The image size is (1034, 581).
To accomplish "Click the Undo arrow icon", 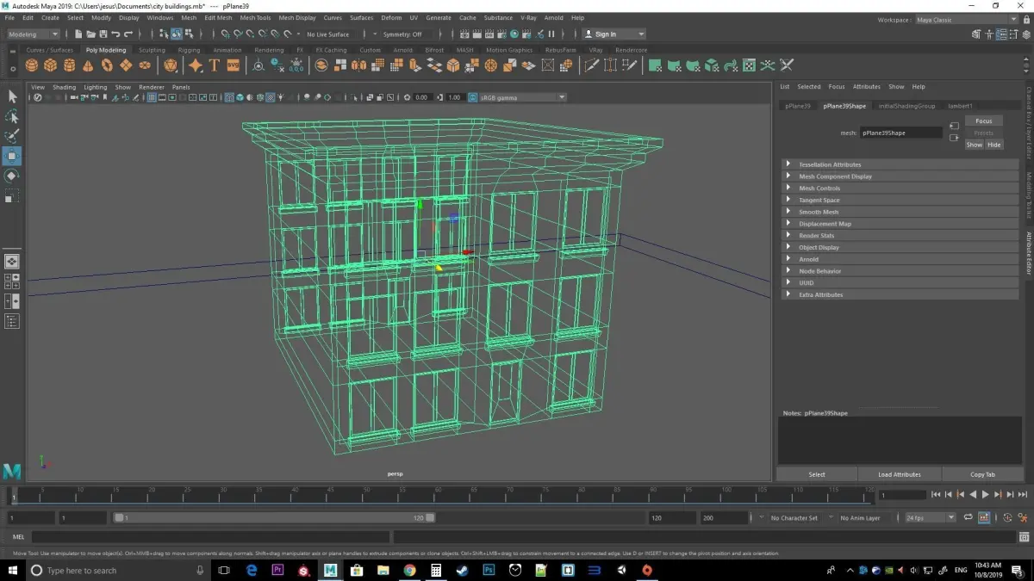I will click(115, 34).
